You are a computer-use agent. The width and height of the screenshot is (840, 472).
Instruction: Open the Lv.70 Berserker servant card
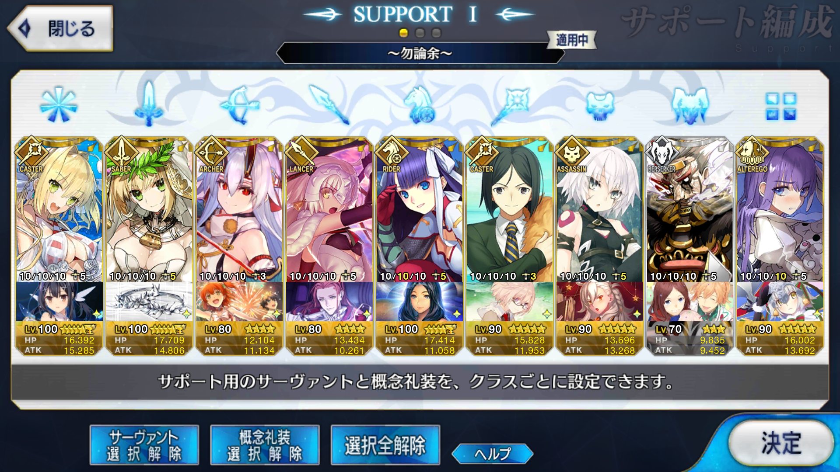click(689, 246)
